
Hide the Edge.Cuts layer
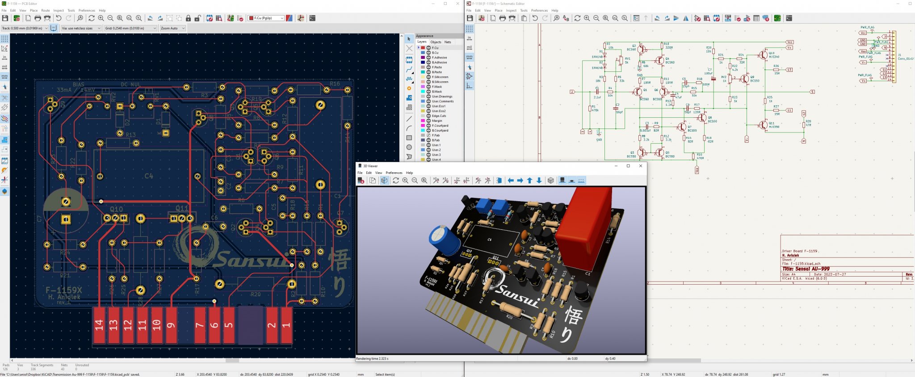(x=428, y=116)
